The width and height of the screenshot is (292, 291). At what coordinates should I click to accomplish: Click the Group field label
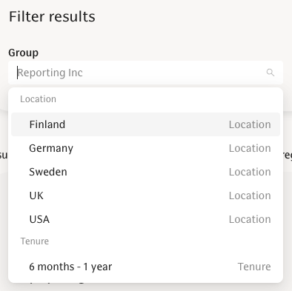click(24, 53)
